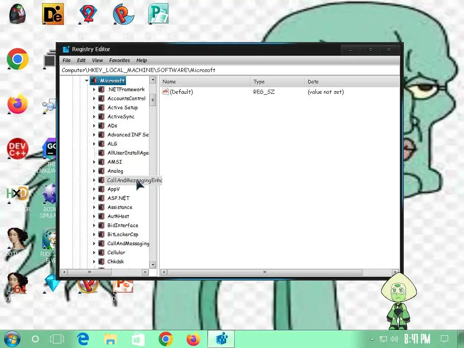
Task: Select the Analog tree key
Action: pos(116,171)
